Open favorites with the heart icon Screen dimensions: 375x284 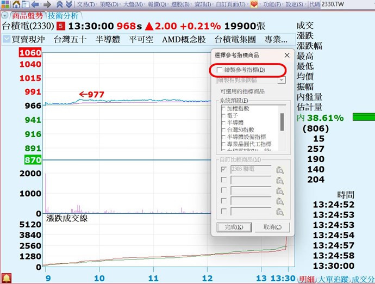tap(254, 4)
